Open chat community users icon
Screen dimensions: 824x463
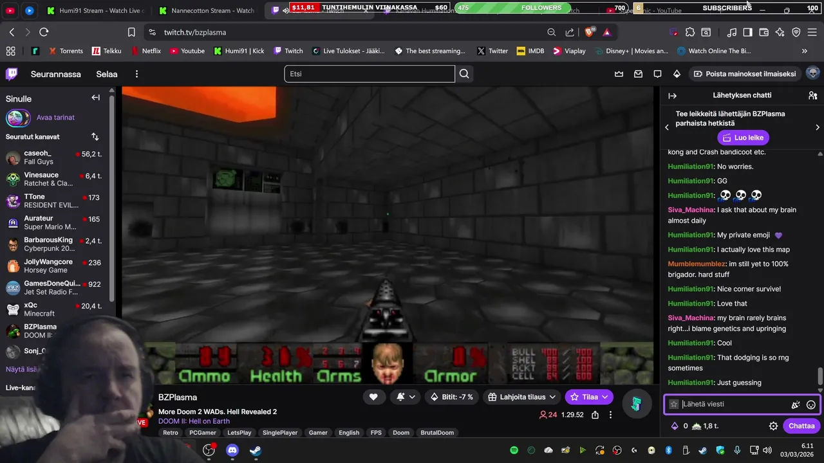(812, 95)
